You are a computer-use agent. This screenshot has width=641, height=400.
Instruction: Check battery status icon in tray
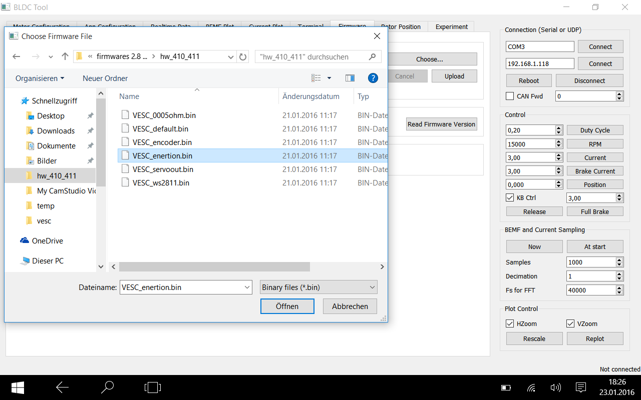tap(506, 387)
